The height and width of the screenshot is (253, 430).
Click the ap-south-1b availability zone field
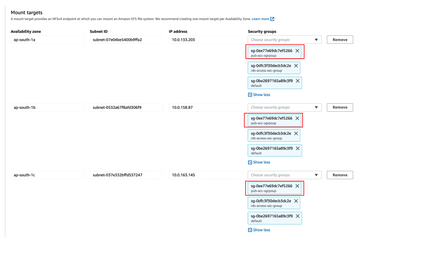48,107
